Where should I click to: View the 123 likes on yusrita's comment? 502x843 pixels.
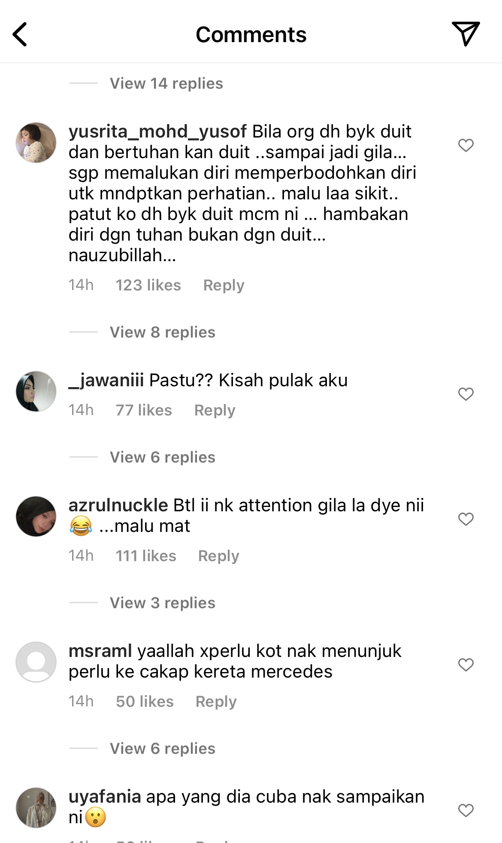(x=148, y=285)
